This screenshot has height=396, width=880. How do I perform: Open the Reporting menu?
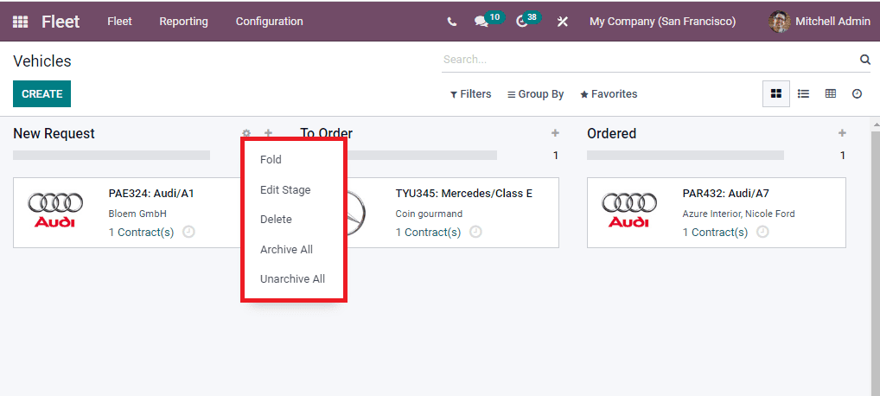(183, 22)
